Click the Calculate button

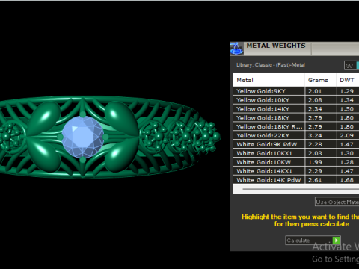[313, 241]
